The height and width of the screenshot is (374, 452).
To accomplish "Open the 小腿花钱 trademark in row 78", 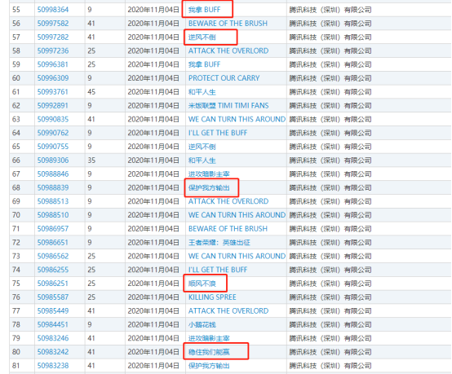I will coord(202,325).
